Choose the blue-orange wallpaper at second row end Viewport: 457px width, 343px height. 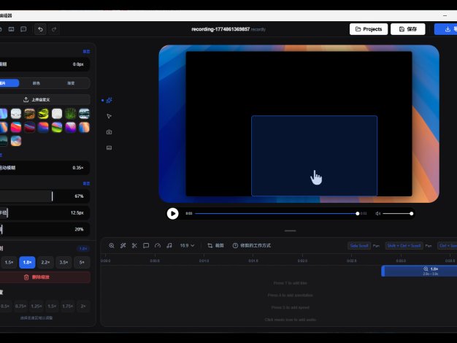click(84, 128)
